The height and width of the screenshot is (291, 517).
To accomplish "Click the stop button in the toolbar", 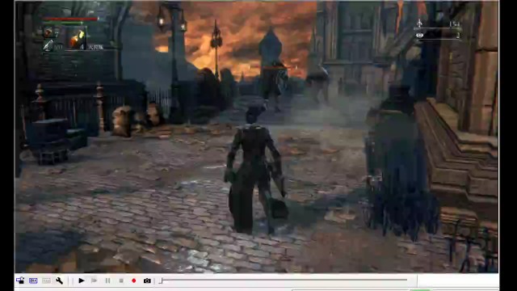I will click(121, 280).
